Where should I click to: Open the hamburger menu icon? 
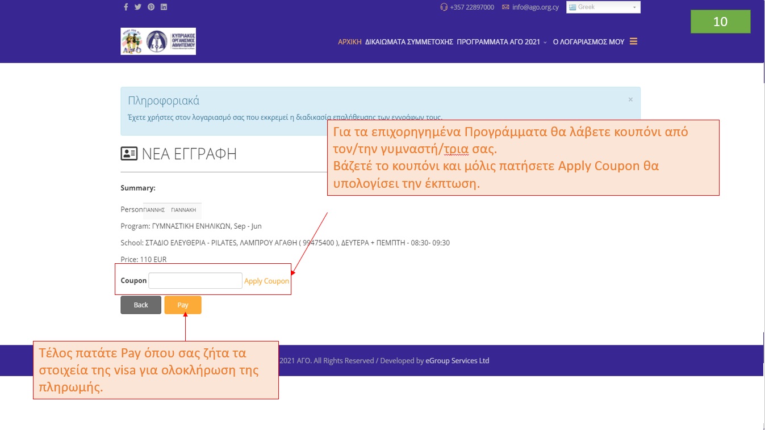point(633,41)
